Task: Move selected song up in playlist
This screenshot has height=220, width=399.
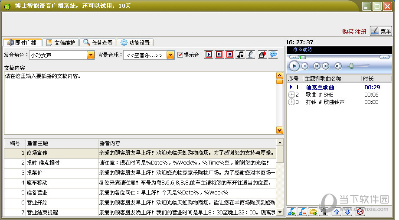Action: [x=337, y=211]
